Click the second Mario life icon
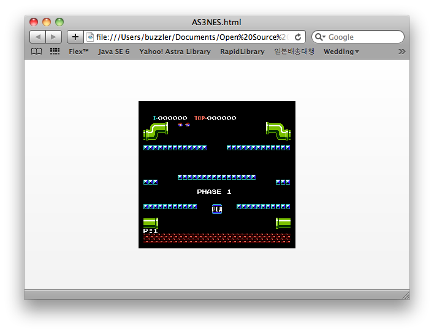Image resolution: width=434 pixels, height=333 pixels. tap(188, 124)
